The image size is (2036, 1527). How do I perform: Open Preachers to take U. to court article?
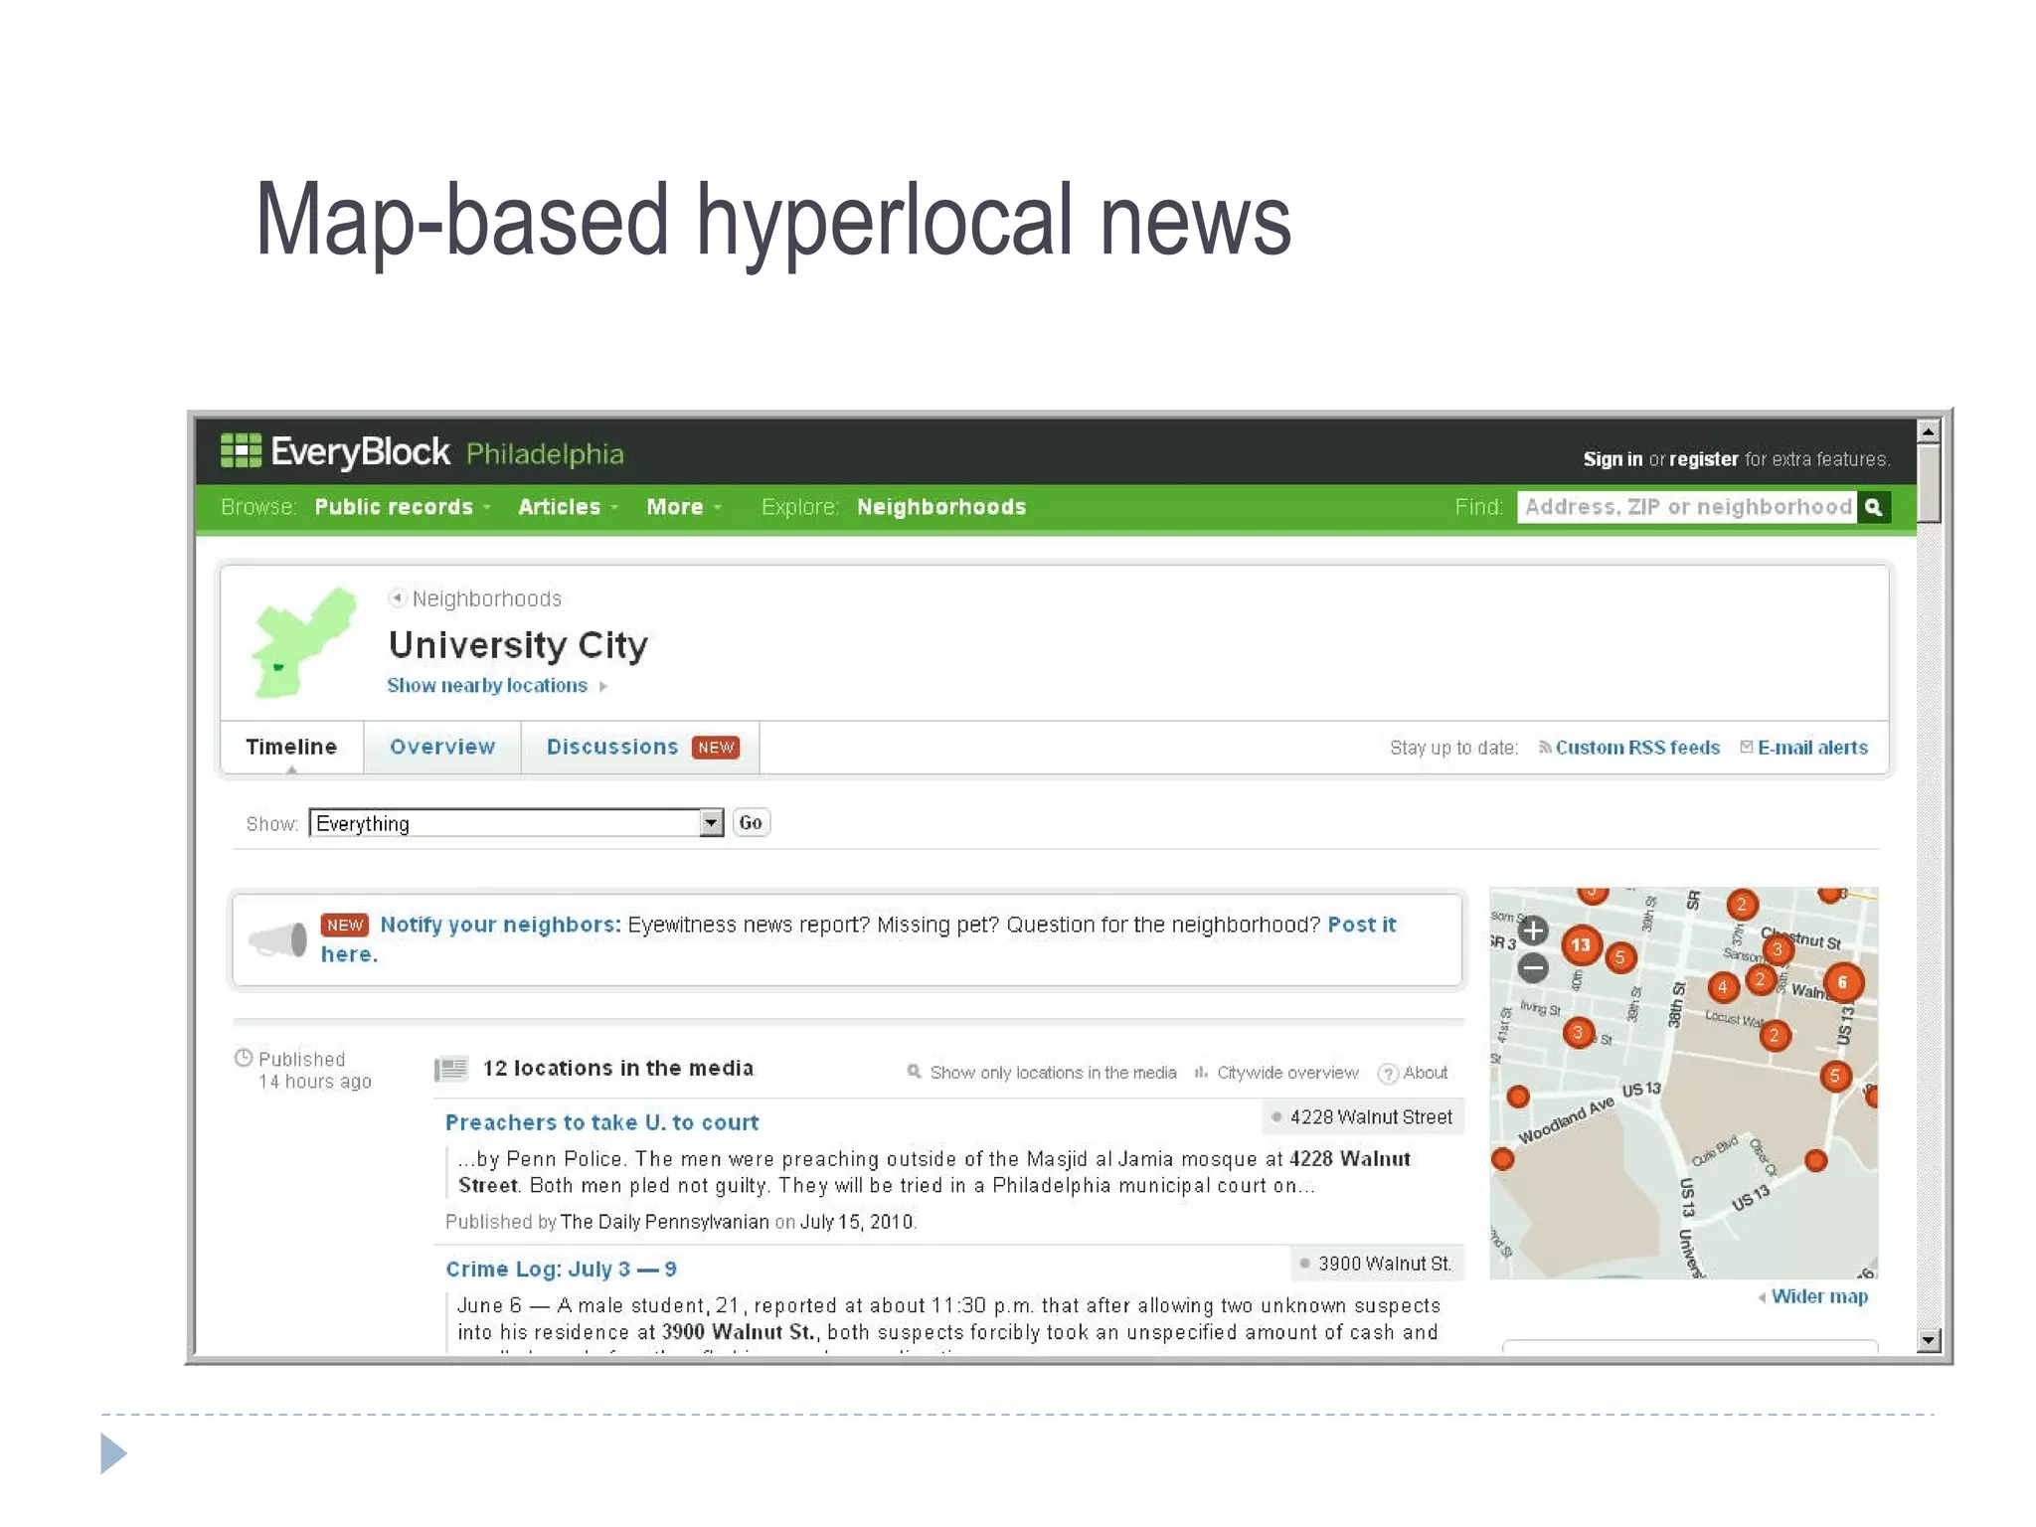click(601, 1122)
